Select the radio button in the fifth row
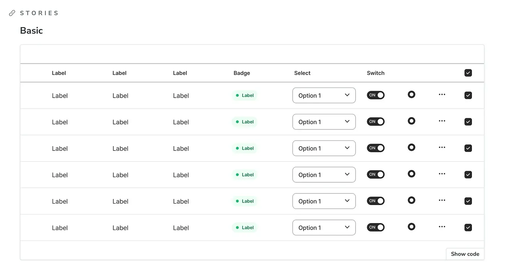 tap(411, 200)
